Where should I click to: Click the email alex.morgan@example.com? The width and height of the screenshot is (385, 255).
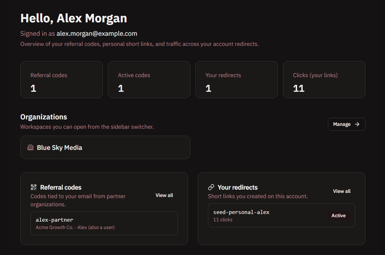pyautogui.click(x=97, y=34)
